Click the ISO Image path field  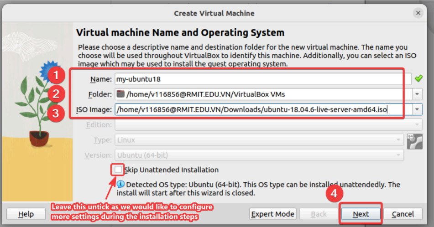coord(263,109)
